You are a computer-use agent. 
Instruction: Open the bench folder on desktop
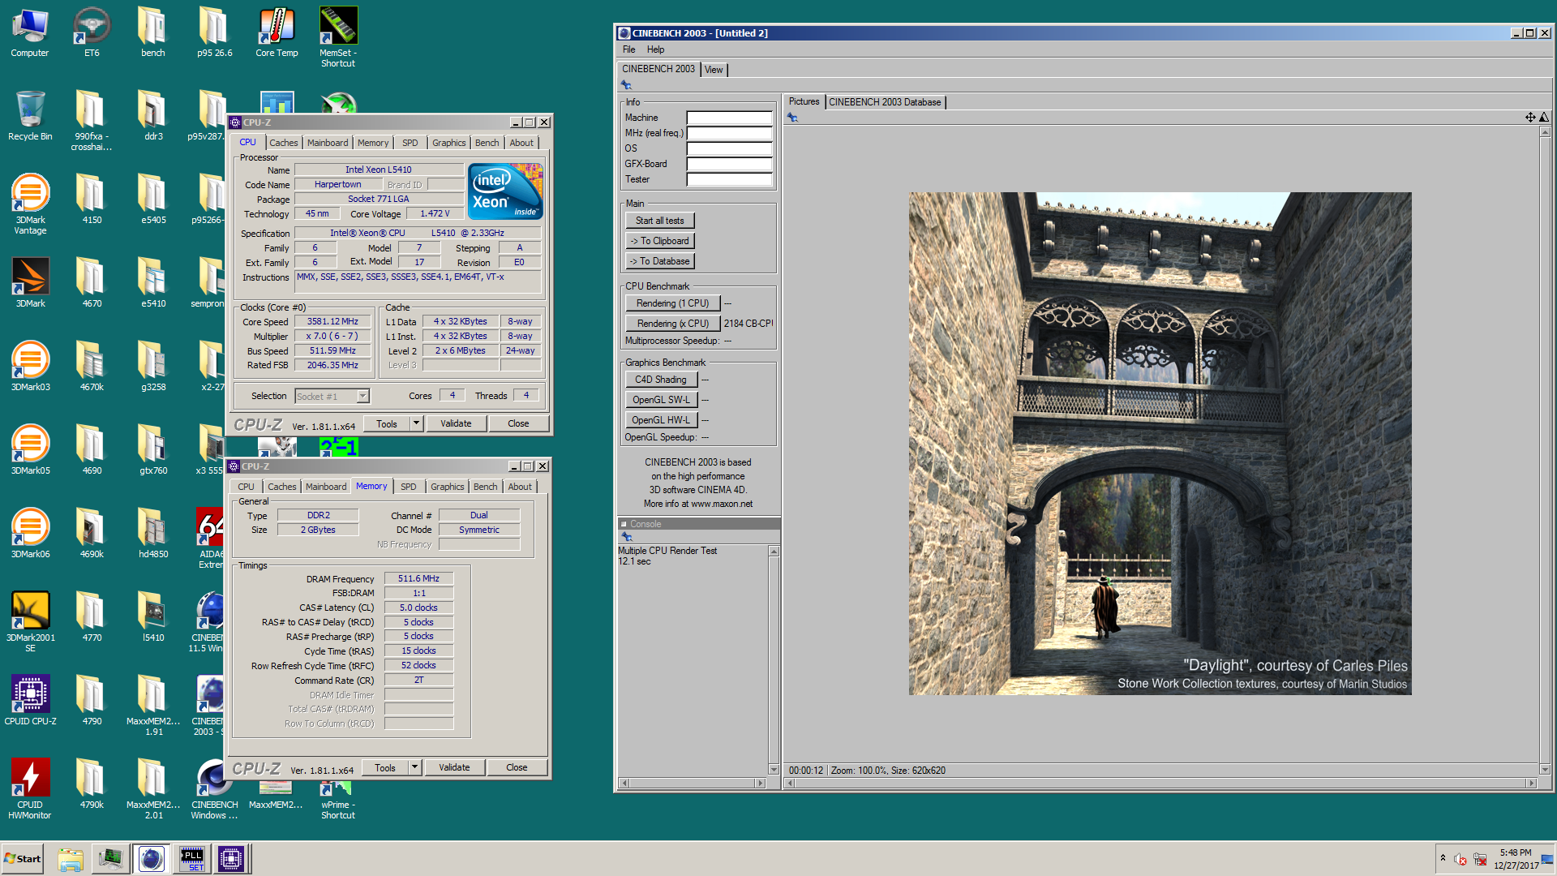153,32
